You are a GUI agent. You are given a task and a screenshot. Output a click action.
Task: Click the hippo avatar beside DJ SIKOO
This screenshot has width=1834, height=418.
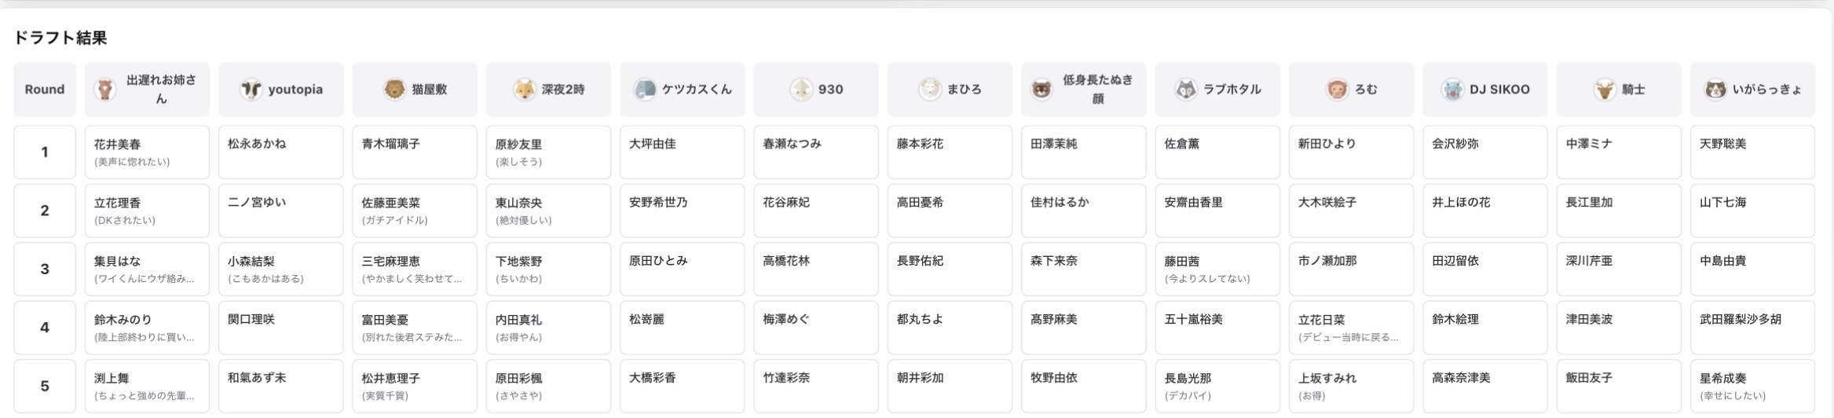(x=1452, y=90)
